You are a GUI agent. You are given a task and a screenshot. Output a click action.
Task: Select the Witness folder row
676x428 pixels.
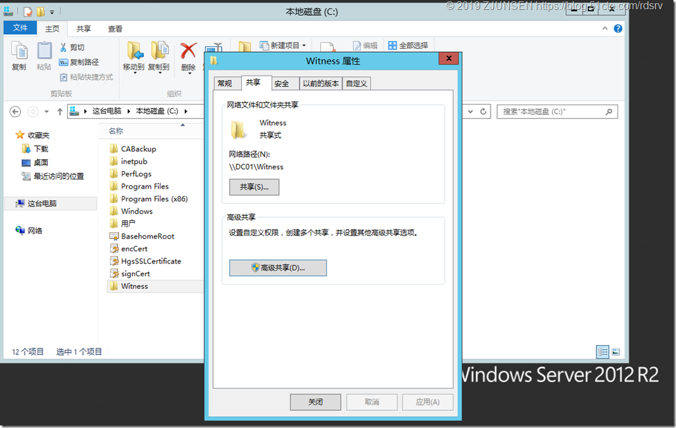[156, 286]
